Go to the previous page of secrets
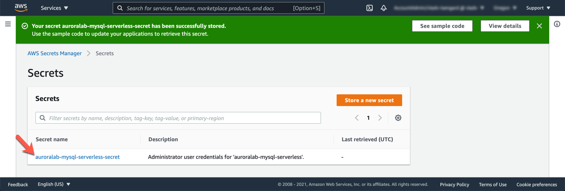Viewport: 565px width, 191px height. click(357, 118)
